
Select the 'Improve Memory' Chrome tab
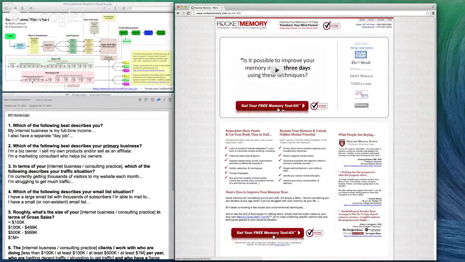click(206, 8)
